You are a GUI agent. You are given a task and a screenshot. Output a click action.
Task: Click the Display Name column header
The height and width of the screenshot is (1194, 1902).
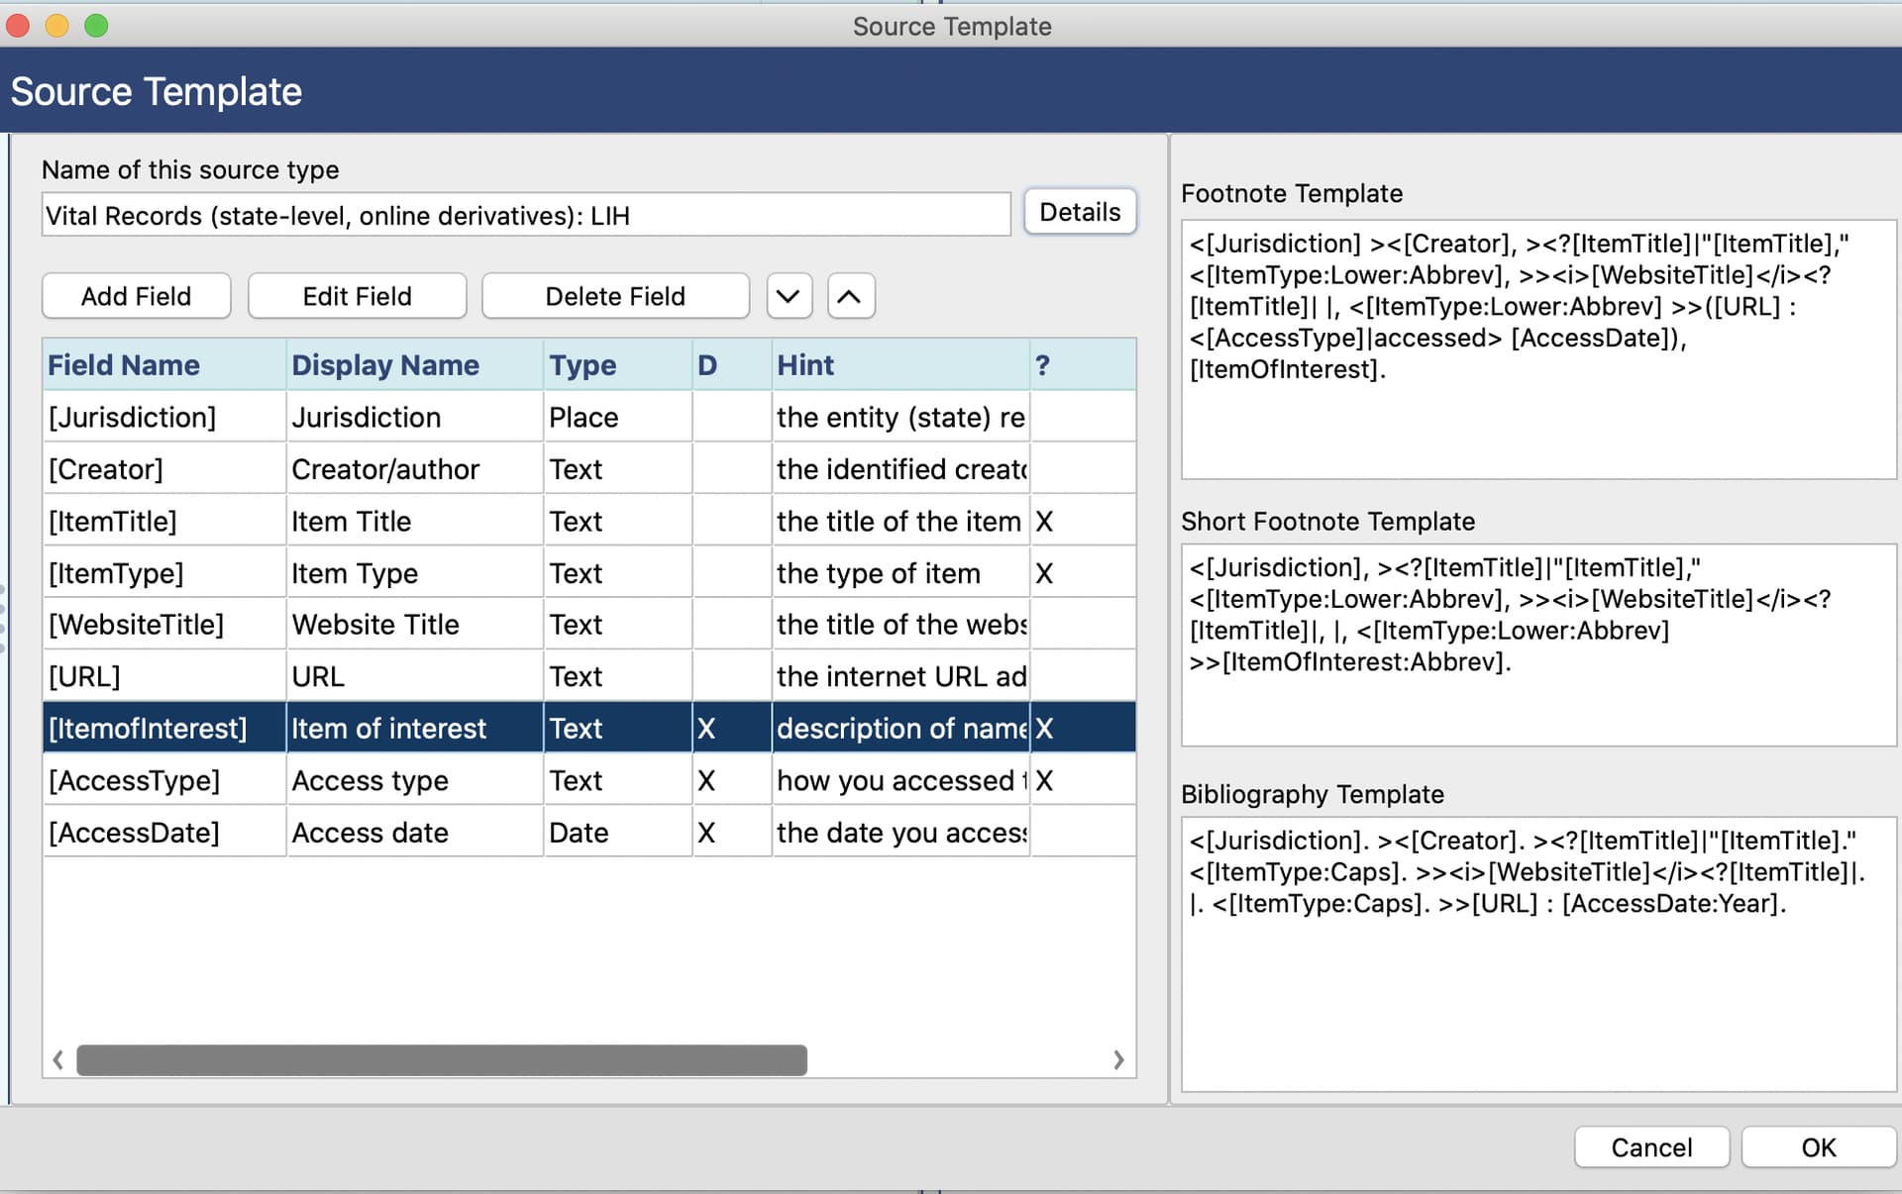coord(385,365)
